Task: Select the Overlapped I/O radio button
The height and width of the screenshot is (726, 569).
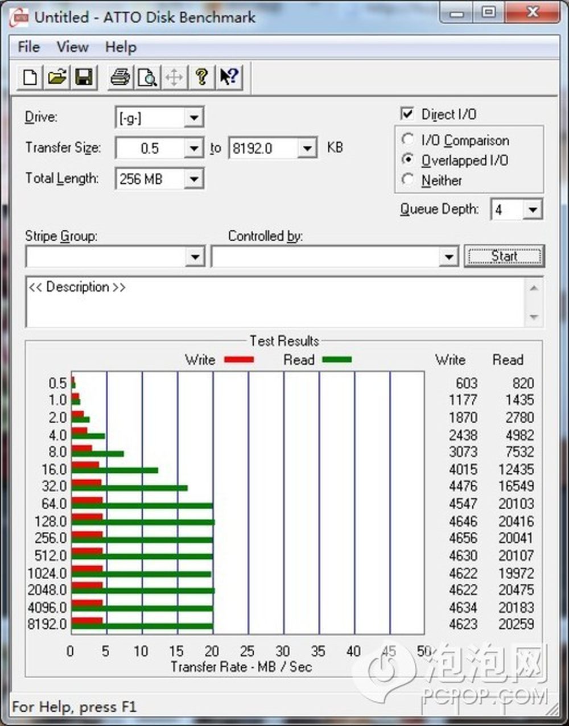Action: 407,160
